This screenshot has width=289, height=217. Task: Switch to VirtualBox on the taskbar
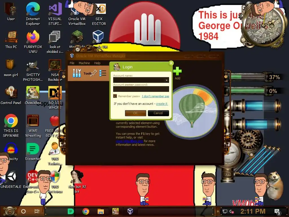click(130, 211)
